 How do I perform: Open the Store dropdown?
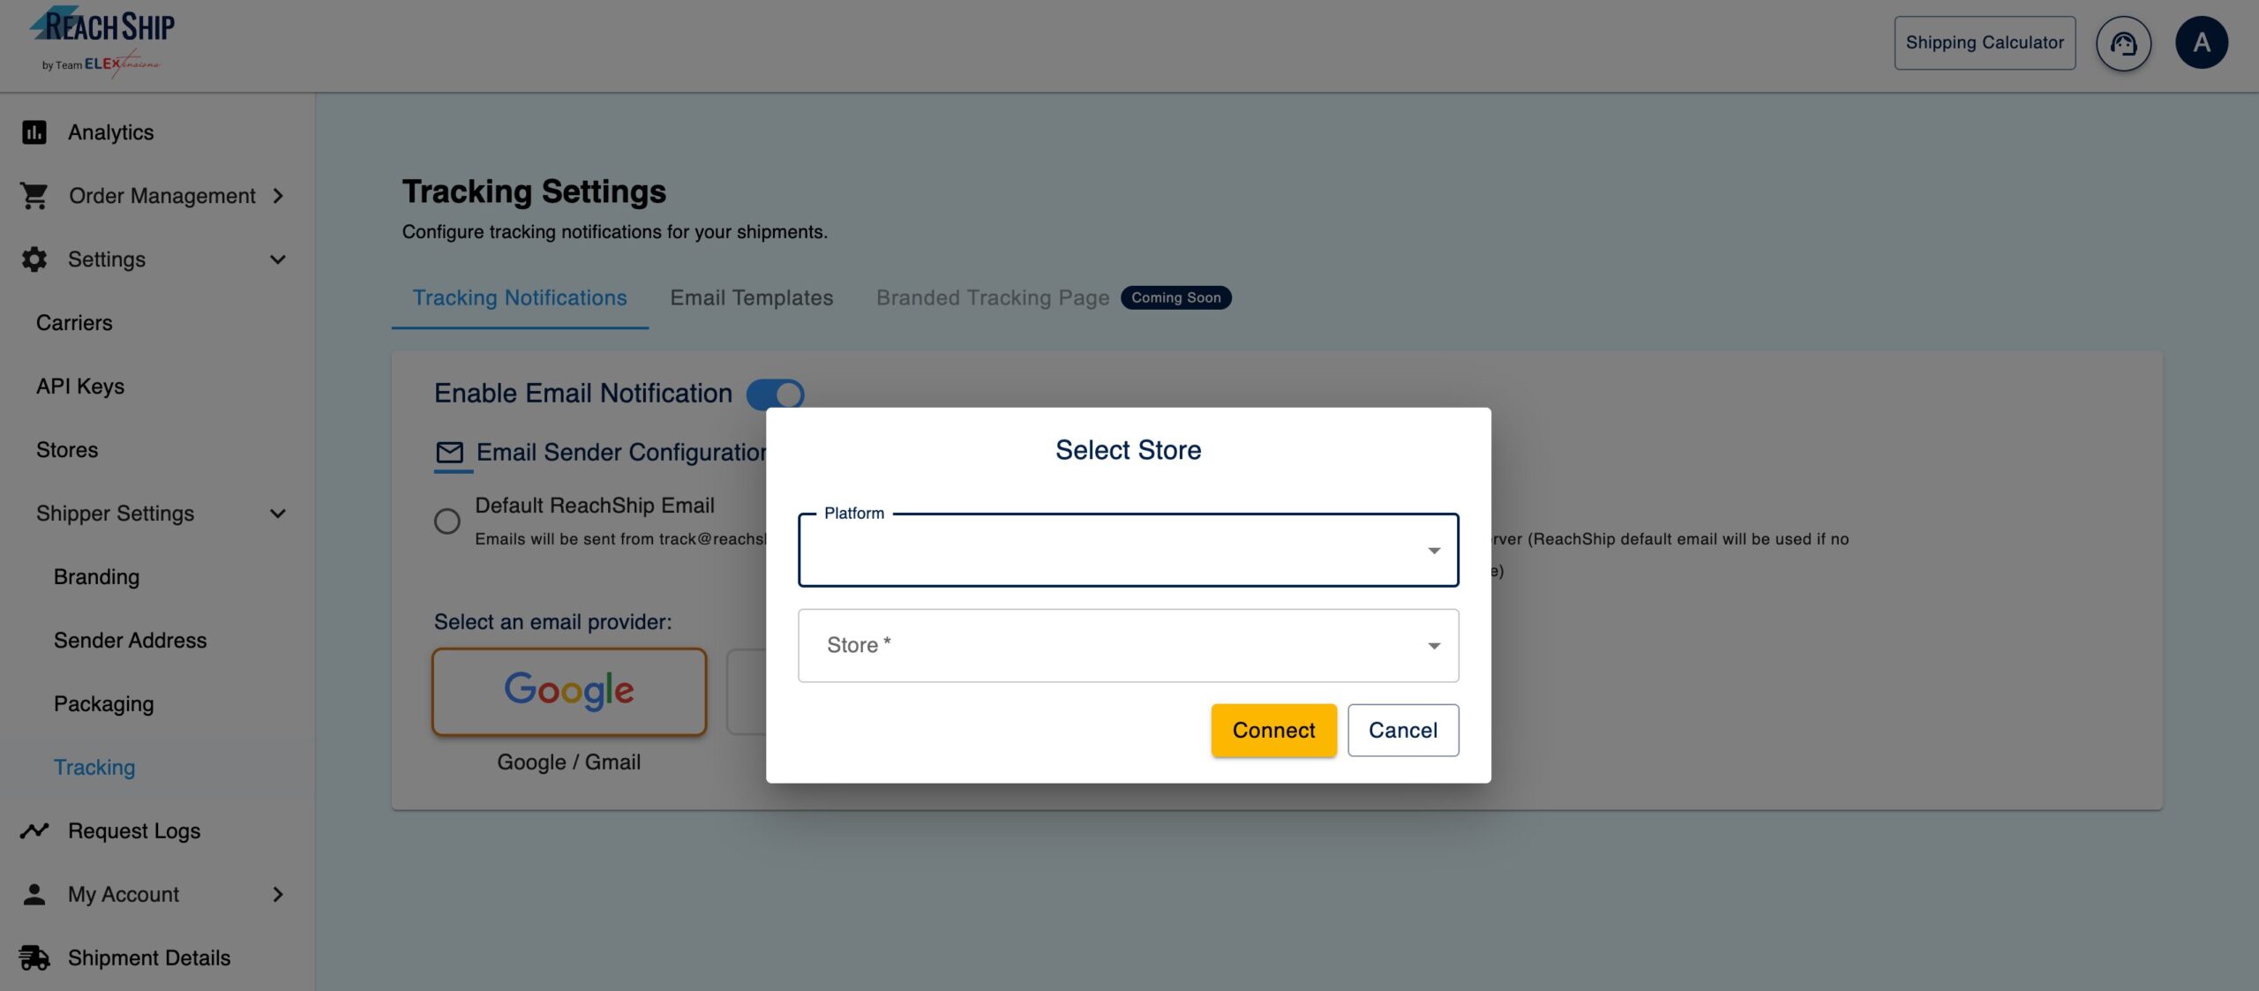point(1128,645)
